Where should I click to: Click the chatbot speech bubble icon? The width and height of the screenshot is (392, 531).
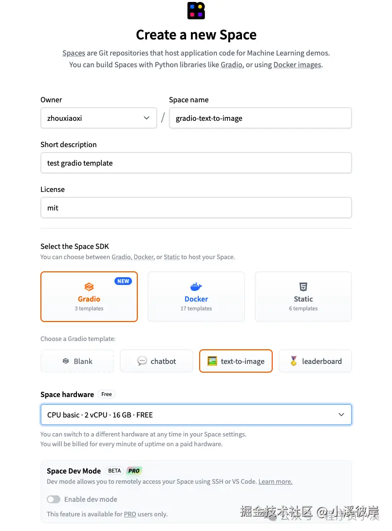pos(142,361)
